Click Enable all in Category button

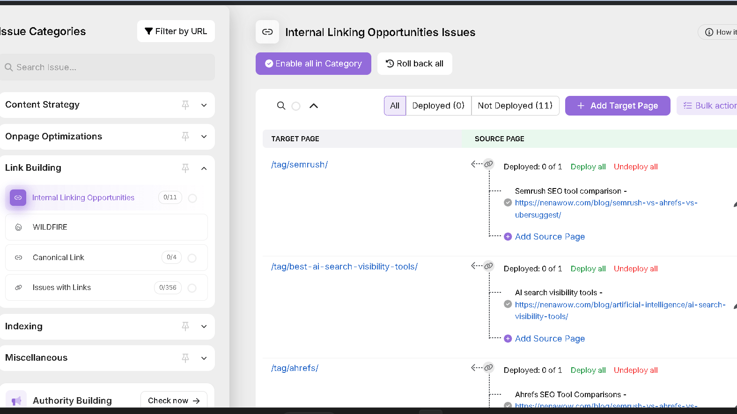(313, 64)
